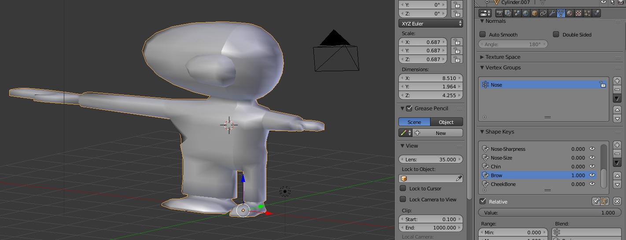This screenshot has height=240, width=626.
Task: Add a new shape key with plus button
Action: point(617,145)
